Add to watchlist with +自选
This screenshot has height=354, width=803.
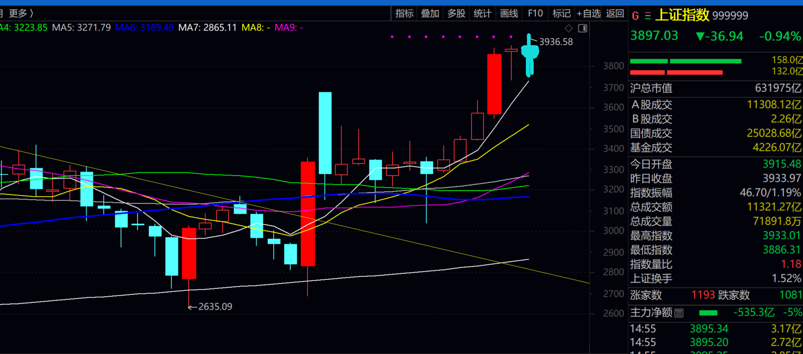(588, 14)
